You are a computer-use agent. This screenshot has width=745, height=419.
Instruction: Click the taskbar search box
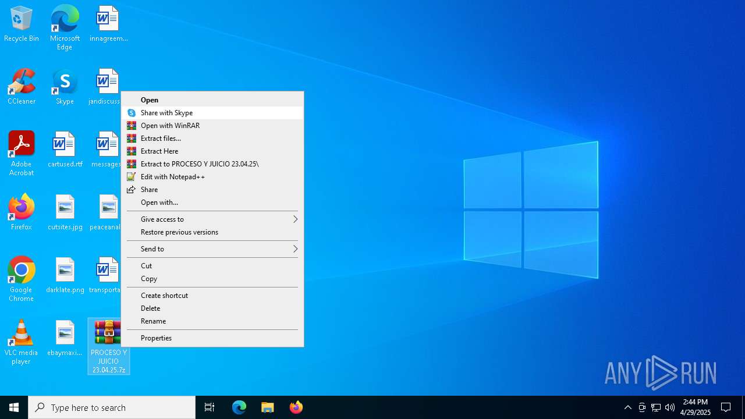coord(112,407)
